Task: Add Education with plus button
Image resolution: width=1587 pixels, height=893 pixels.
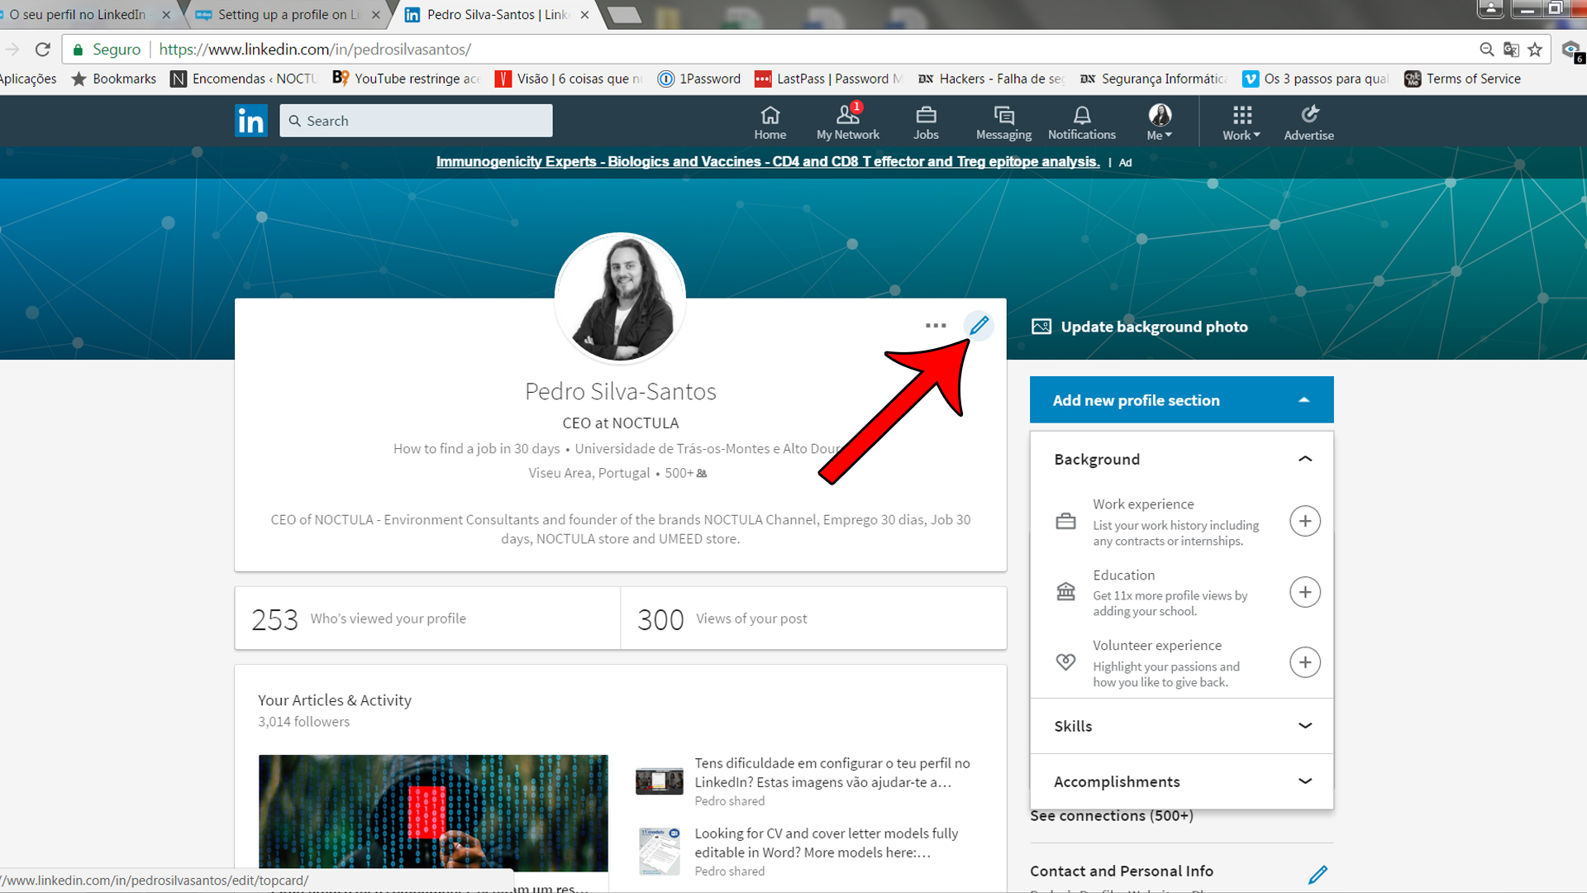Action: tap(1304, 592)
